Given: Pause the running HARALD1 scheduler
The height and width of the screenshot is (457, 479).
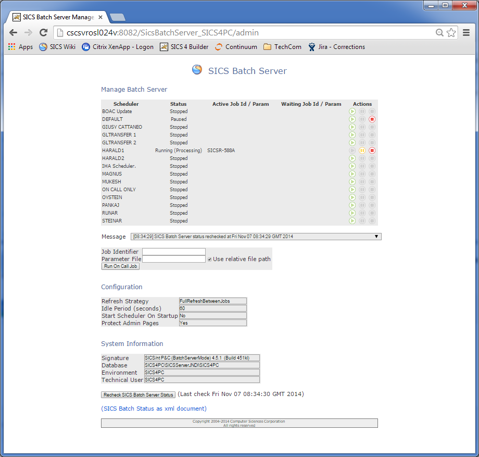Looking at the screenshot, I should (x=362, y=150).
